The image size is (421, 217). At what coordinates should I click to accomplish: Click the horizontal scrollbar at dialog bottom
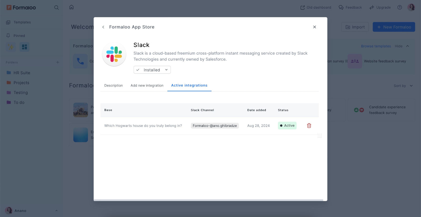click(208, 200)
